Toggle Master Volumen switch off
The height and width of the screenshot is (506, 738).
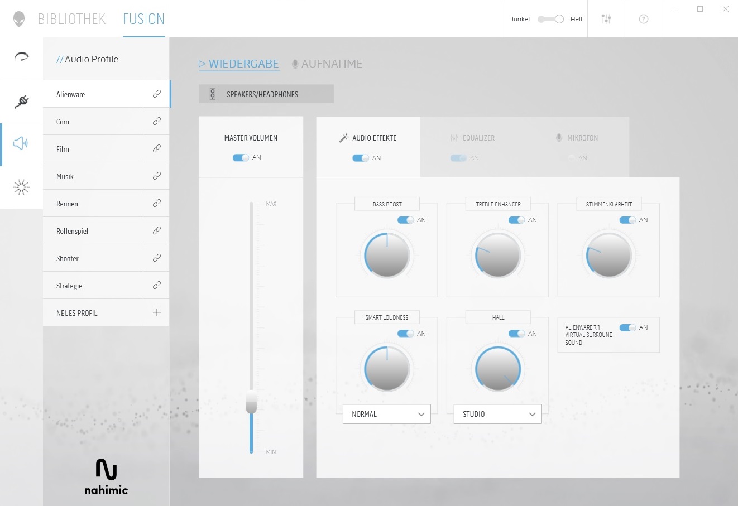(241, 157)
